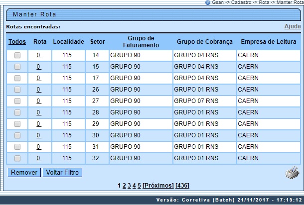Click the Voltar Filtro button
Viewport: 304px width, 205px height.
[x=62, y=173]
